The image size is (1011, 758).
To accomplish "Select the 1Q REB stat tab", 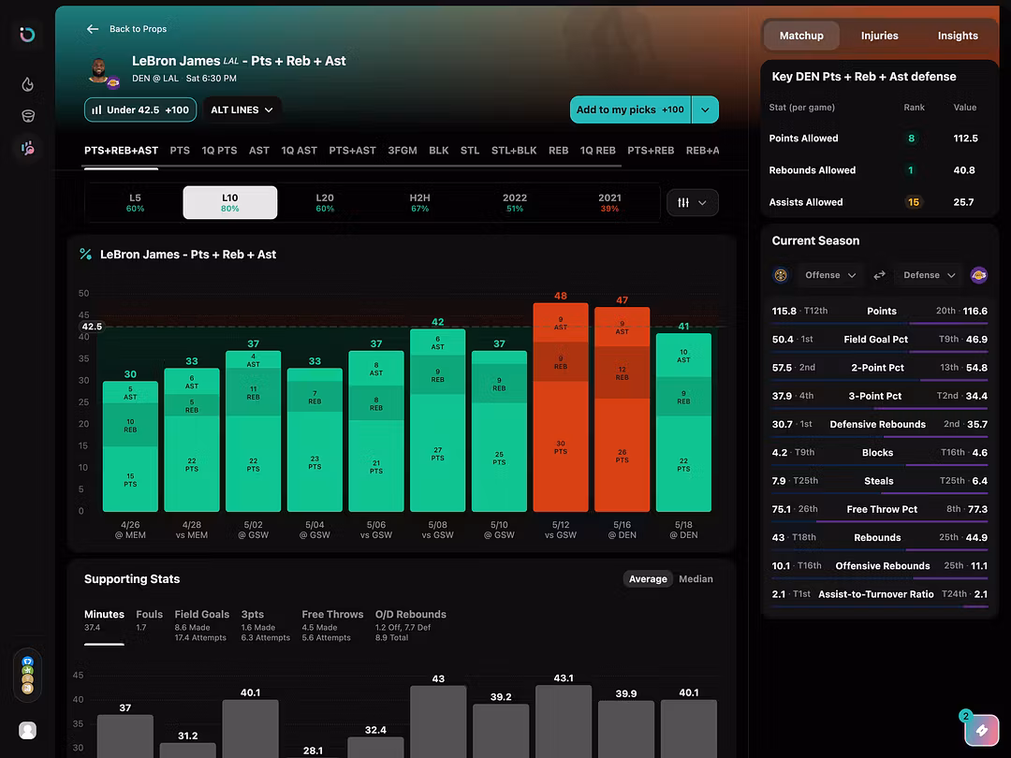I will point(597,150).
